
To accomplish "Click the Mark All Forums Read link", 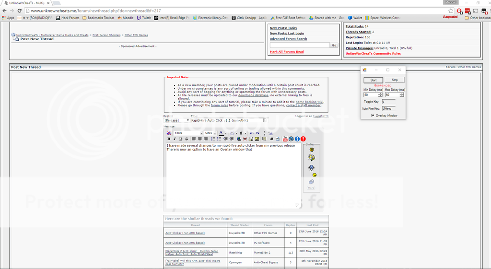I will point(287,52).
